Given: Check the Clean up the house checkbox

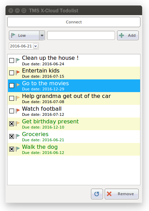Looking at the screenshot, I should click(x=12, y=60).
